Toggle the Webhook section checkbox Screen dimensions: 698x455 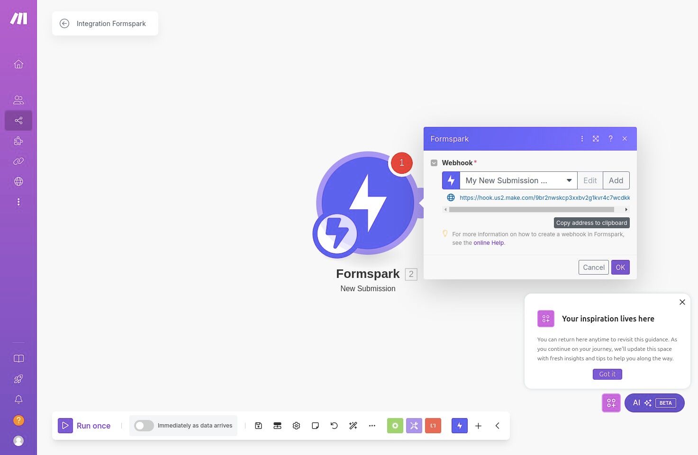coord(434,163)
